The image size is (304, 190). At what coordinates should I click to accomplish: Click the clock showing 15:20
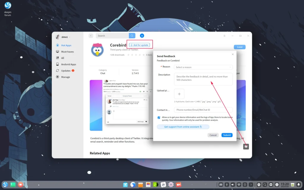(285, 185)
